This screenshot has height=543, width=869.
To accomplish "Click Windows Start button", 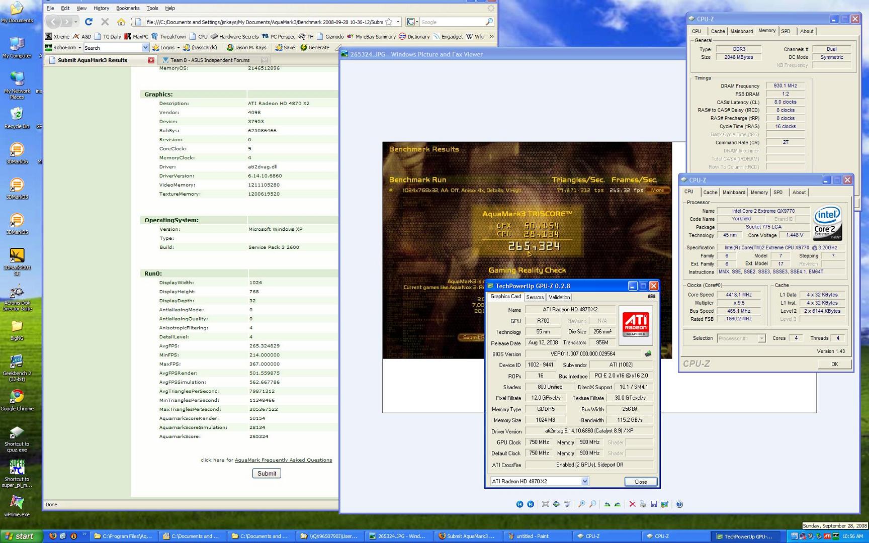I will click(x=21, y=536).
